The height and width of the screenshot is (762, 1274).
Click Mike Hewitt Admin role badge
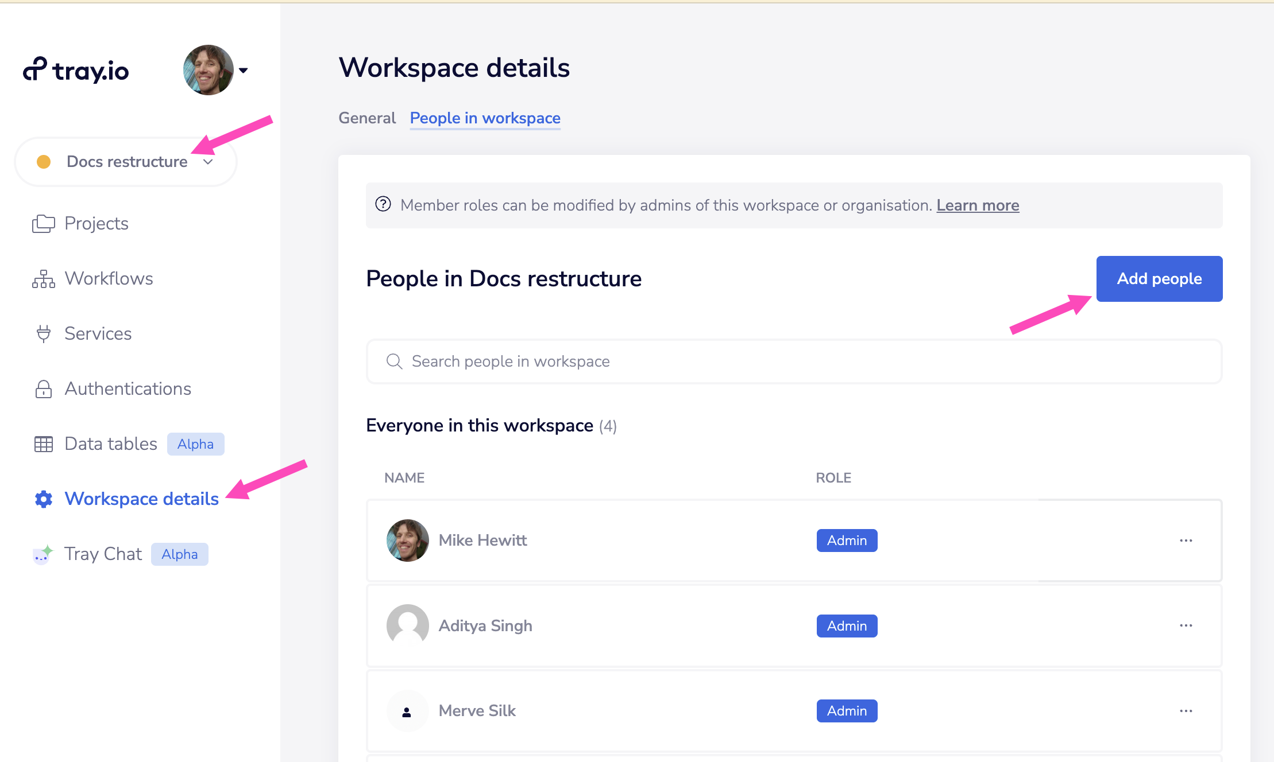click(846, 540)
